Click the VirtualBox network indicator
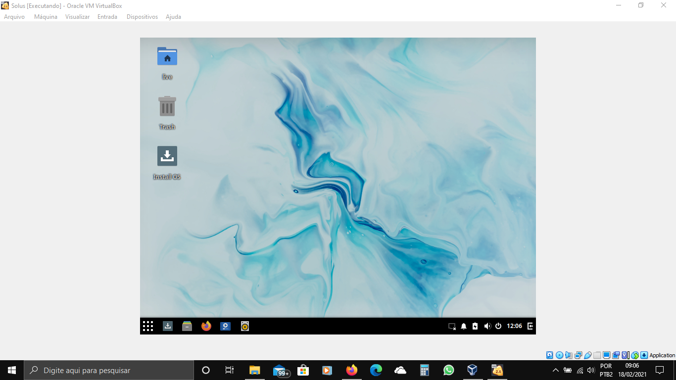 [x=578, y=355]
